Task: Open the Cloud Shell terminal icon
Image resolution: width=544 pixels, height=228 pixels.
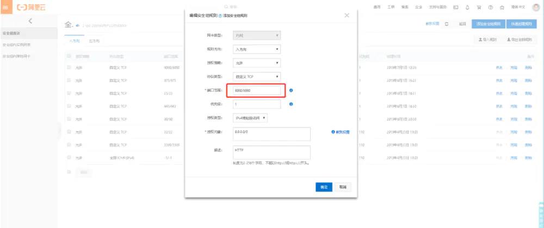Action: [x=456, y=7]
